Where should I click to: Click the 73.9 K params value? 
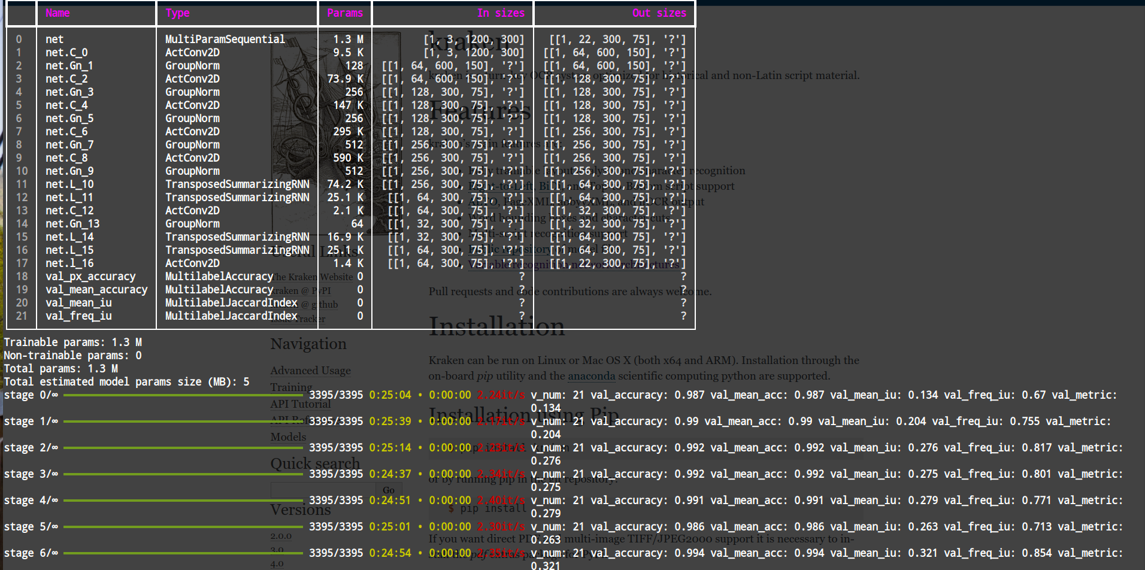345,79
